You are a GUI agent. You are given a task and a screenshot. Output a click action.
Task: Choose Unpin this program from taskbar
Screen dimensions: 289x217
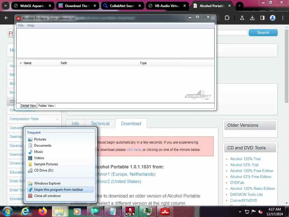[x=60, y=190]
